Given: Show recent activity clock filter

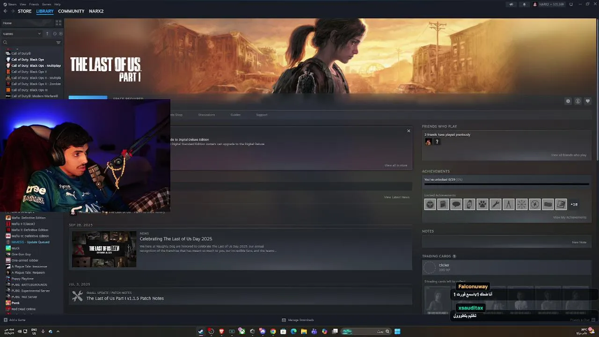Looking at the screenshot, I should point(55,34).
